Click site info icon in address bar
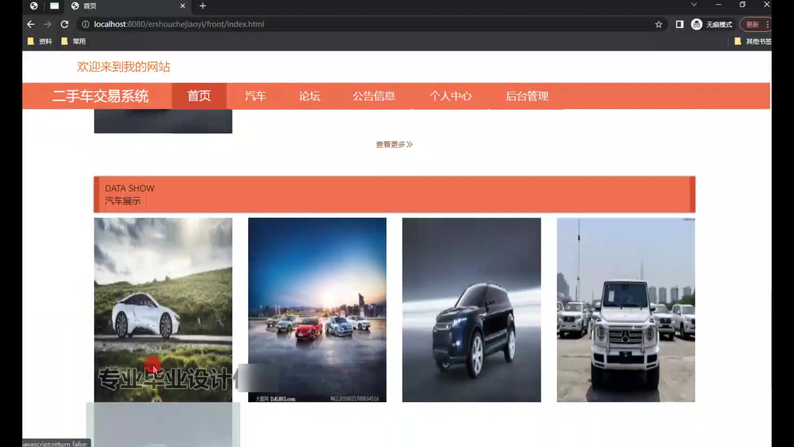The height and width of the screenshot is (447, 794). 86,24
